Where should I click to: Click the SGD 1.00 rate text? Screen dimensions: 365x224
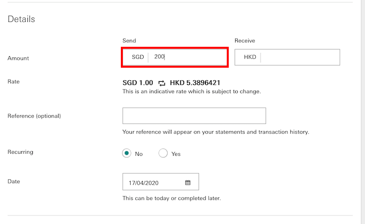click(138, 83)
